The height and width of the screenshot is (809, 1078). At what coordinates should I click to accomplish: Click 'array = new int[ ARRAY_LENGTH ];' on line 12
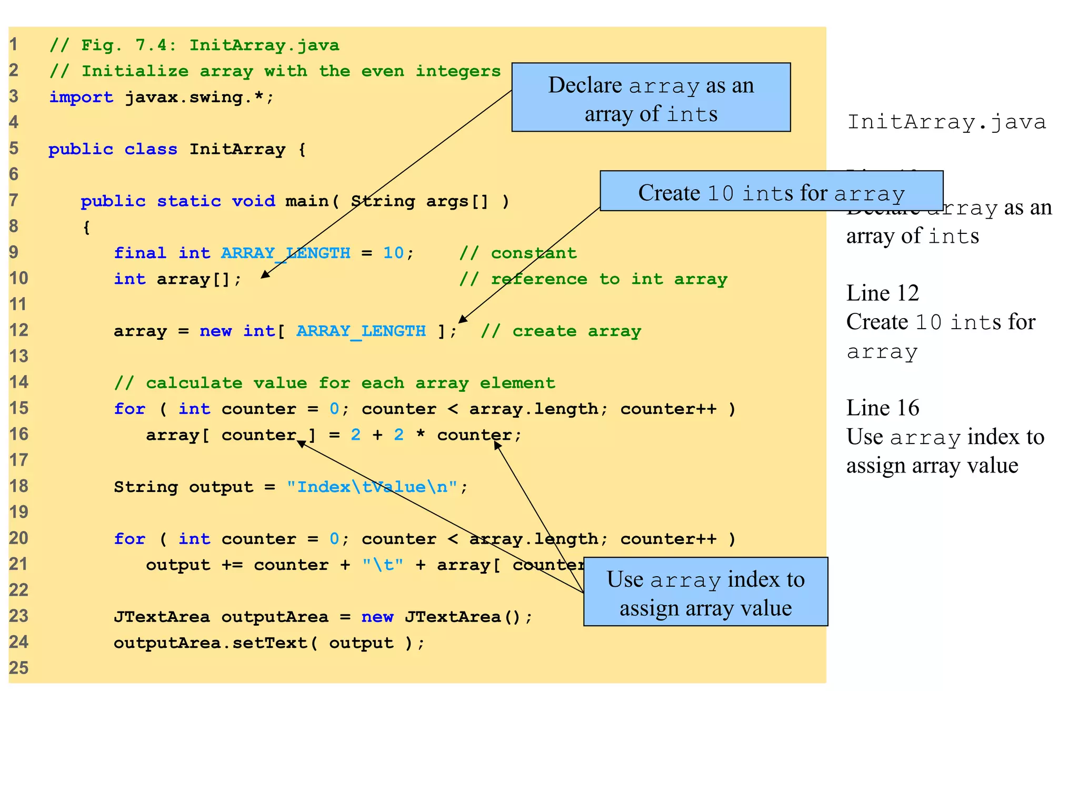[286, 331]
